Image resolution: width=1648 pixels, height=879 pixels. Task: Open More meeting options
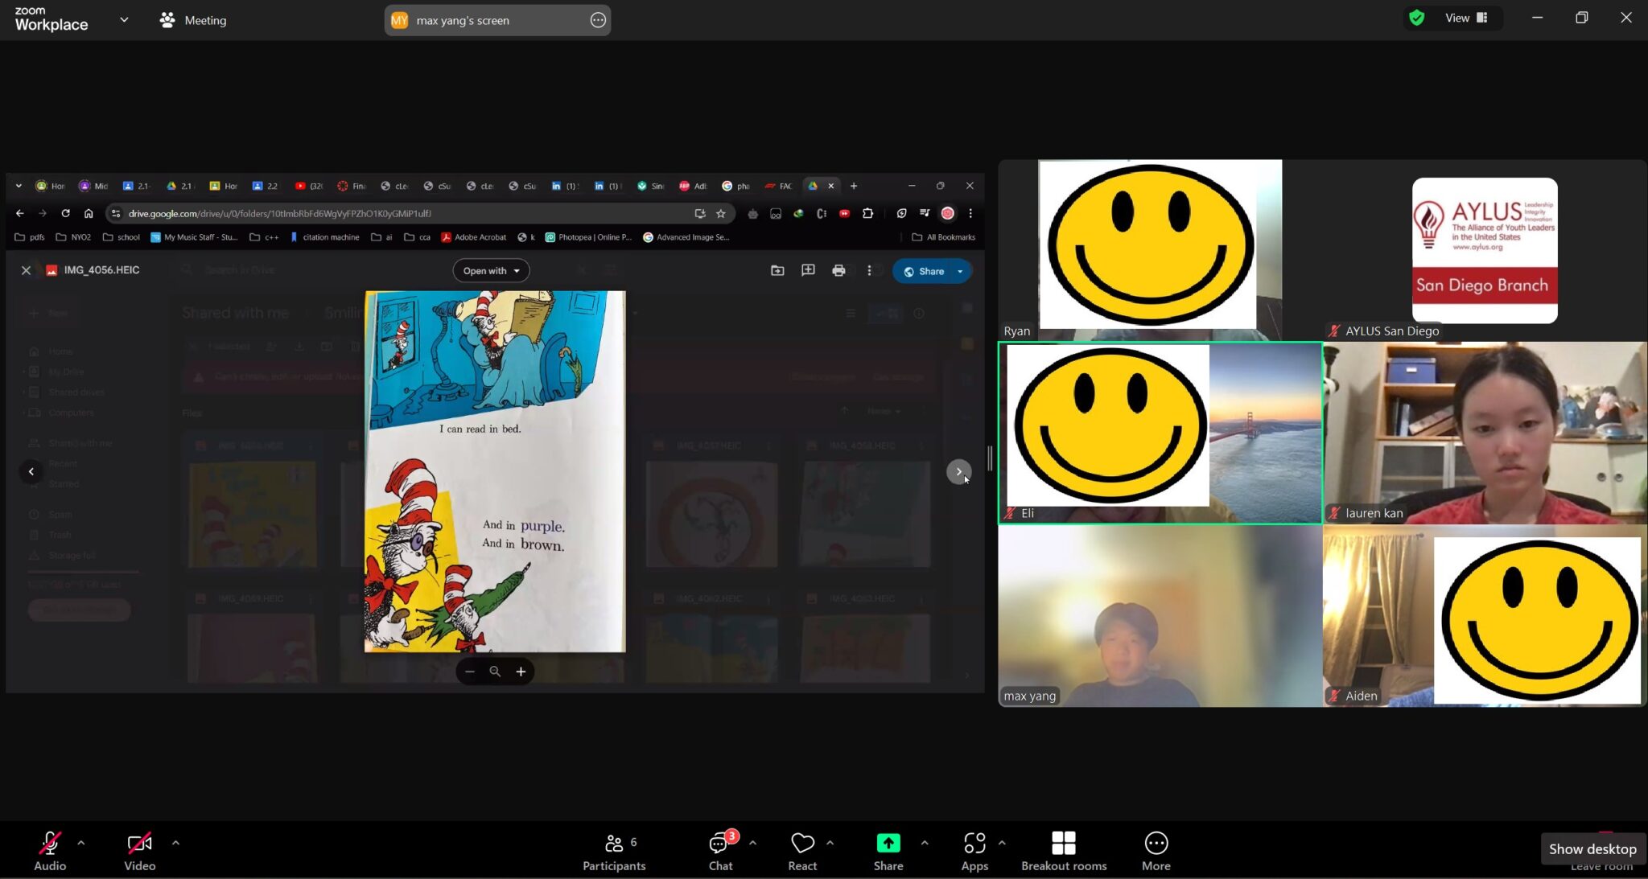tap(1156, 851)
